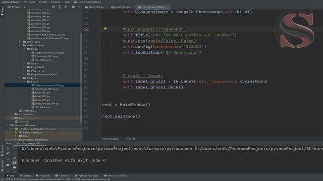Click the expand all icon in Project panel
323x181 pixels.
(x=60, y=7)
